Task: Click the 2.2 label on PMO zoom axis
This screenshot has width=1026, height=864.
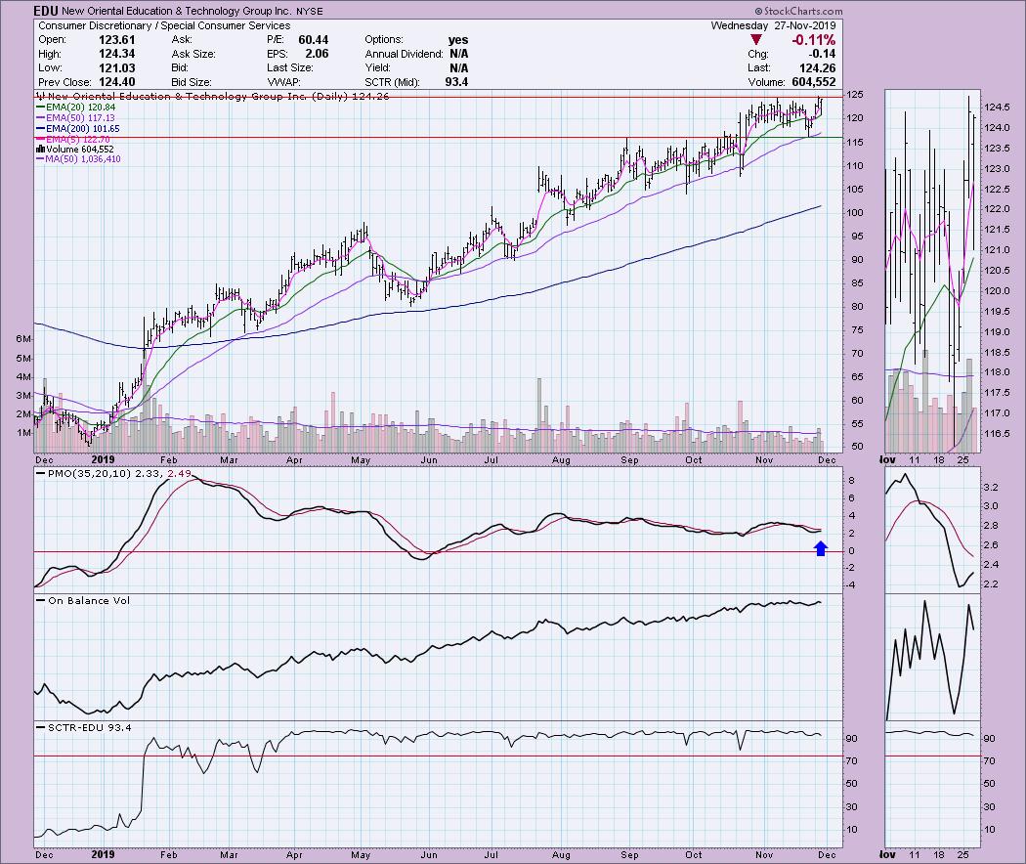Action: tap(990, 583)
